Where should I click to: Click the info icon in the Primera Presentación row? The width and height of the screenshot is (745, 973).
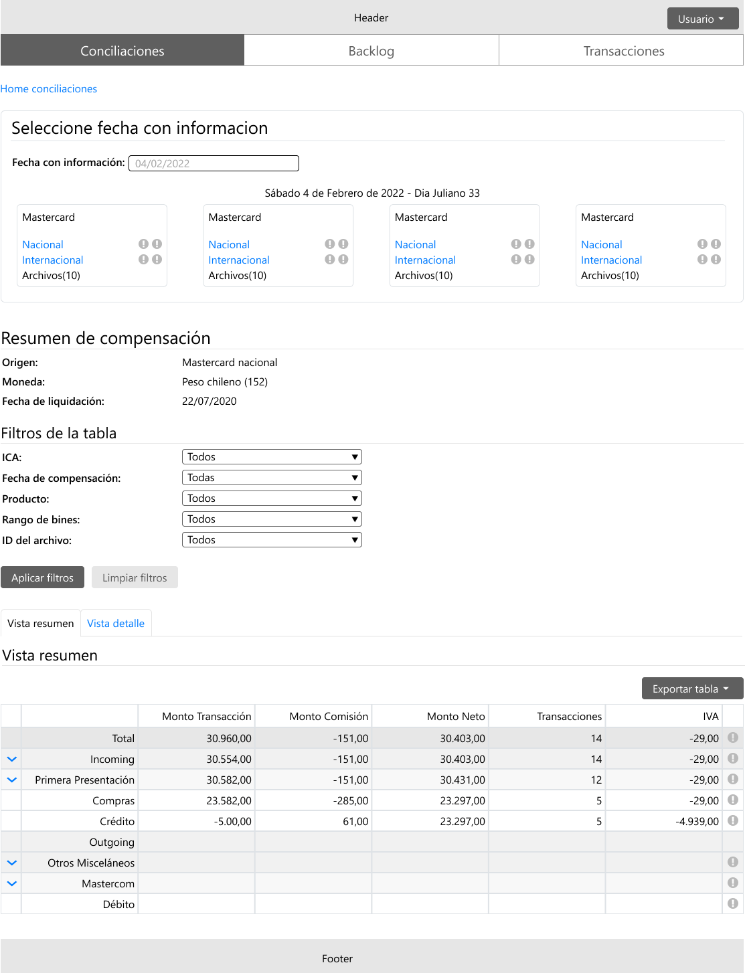[733, 780]
